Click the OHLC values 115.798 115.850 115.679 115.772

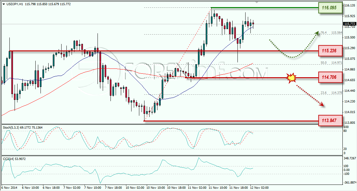point(48,4)
